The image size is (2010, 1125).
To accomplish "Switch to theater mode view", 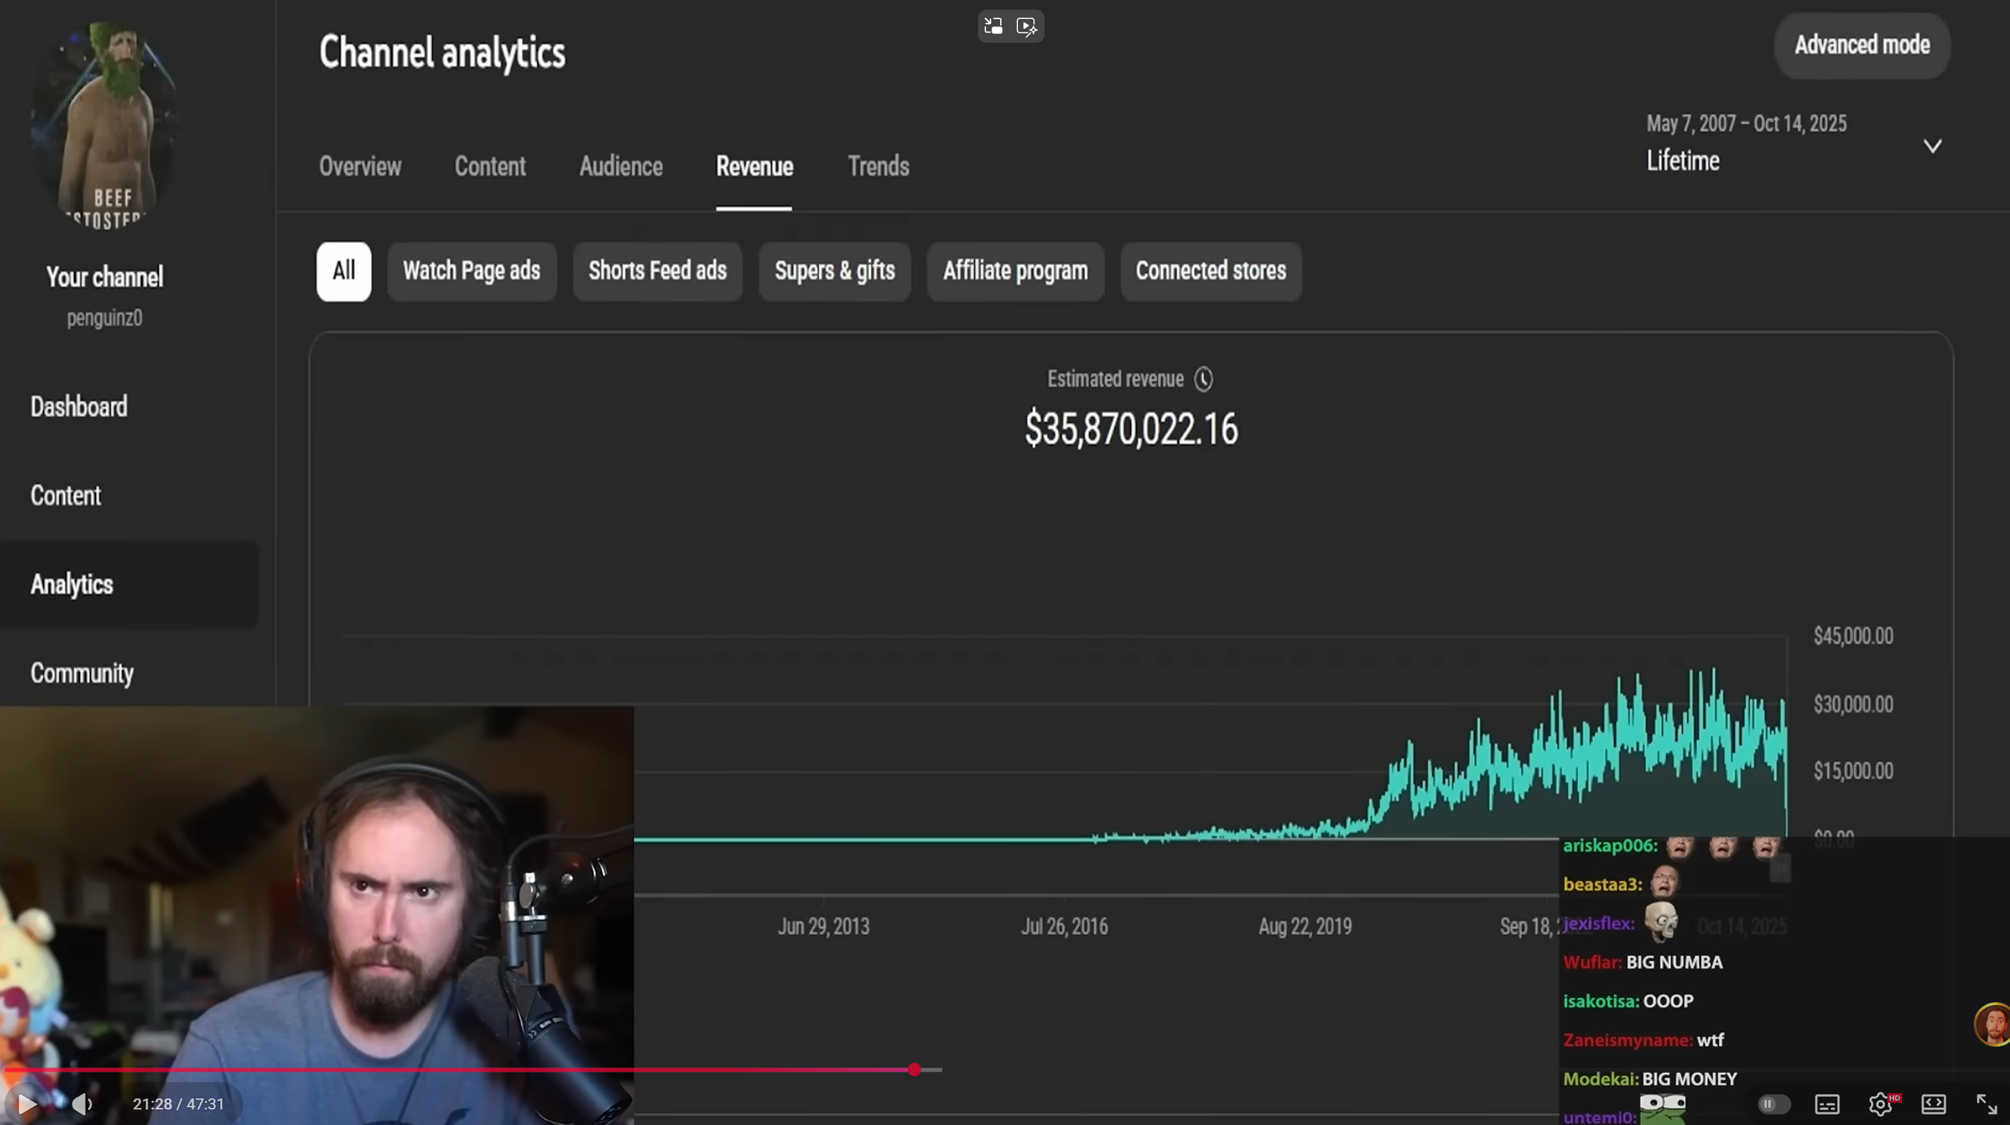I will [x=1934, y=1104].
